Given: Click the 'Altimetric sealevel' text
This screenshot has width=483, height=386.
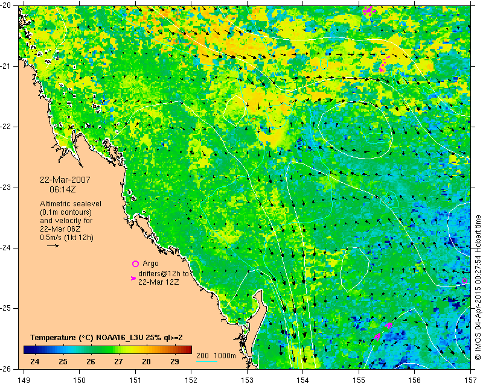Looking at the screenshot, I should 71,204.
